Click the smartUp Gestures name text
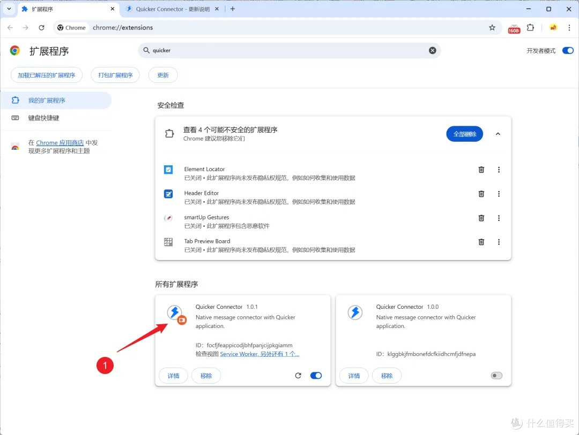The image size is (579, 435). coord(207,217)
